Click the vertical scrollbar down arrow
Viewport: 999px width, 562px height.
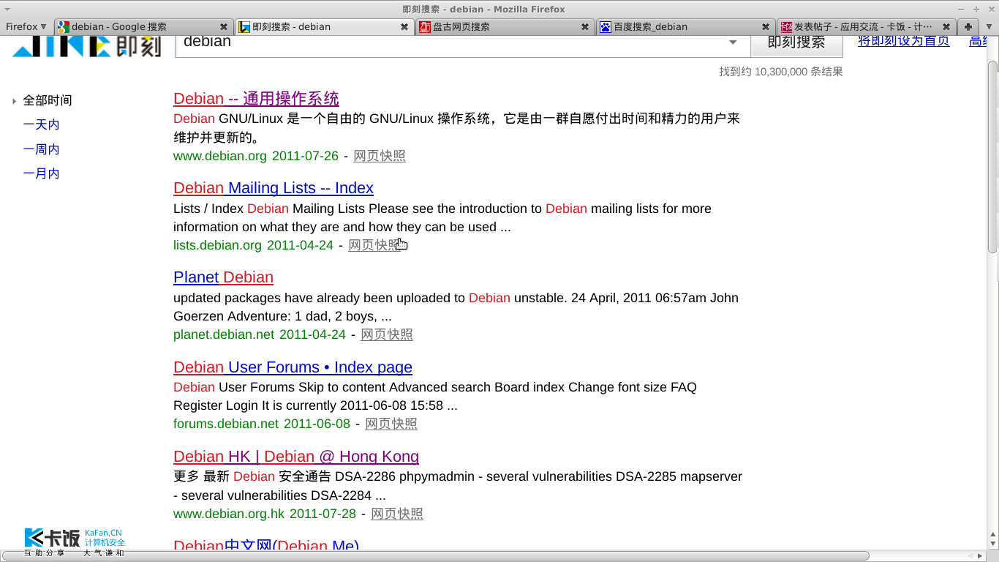coord(992,543)
